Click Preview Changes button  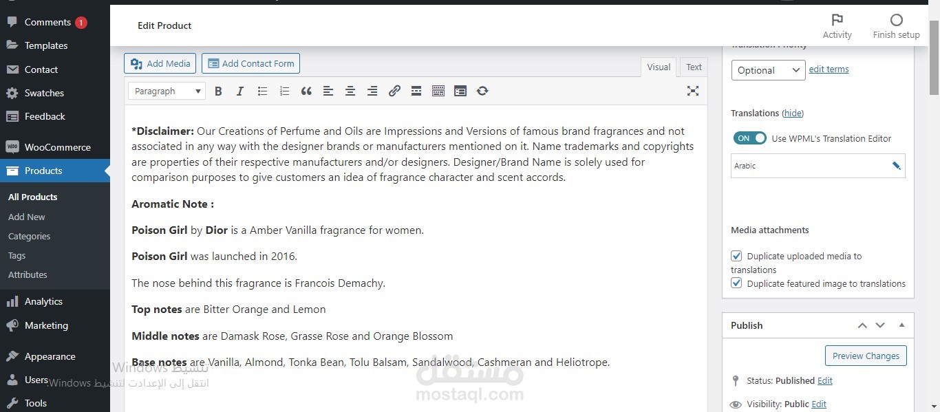866,356
